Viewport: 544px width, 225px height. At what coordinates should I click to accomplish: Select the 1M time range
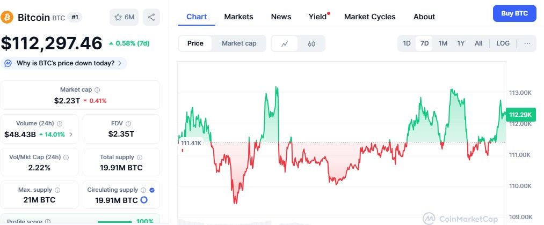pos(443,43)
